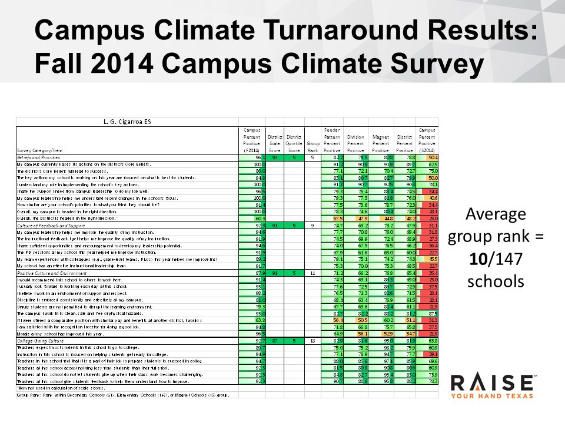Click the 'Campus Percent Positive (S2014)' header
Image resolution: width=565 pixels, height=423 pixels.
pyautogui.click(x=427, y=140)
